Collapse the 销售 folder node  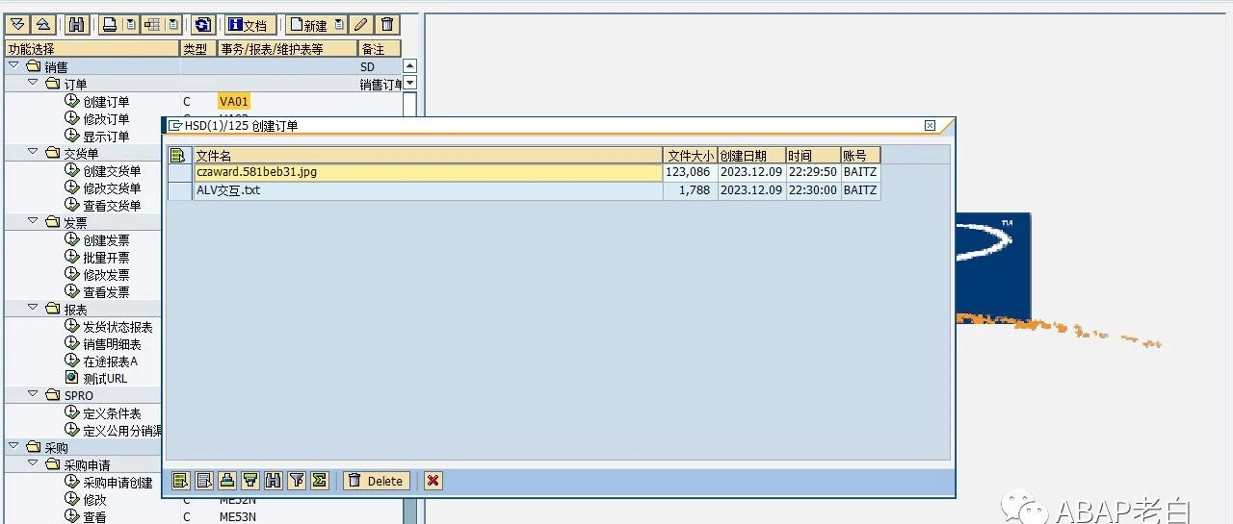click(x=13, y=66)
